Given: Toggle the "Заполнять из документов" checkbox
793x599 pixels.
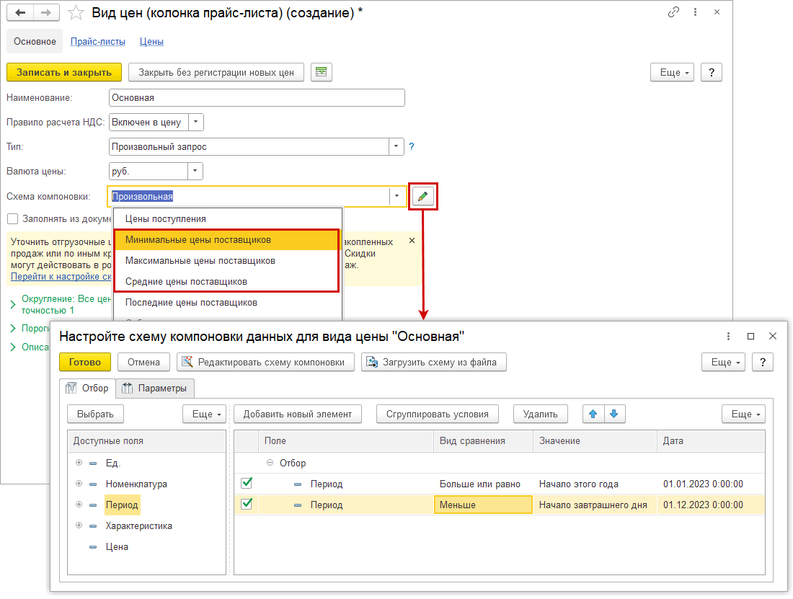Looking at the screenshot, I should [x=12, y=218].
